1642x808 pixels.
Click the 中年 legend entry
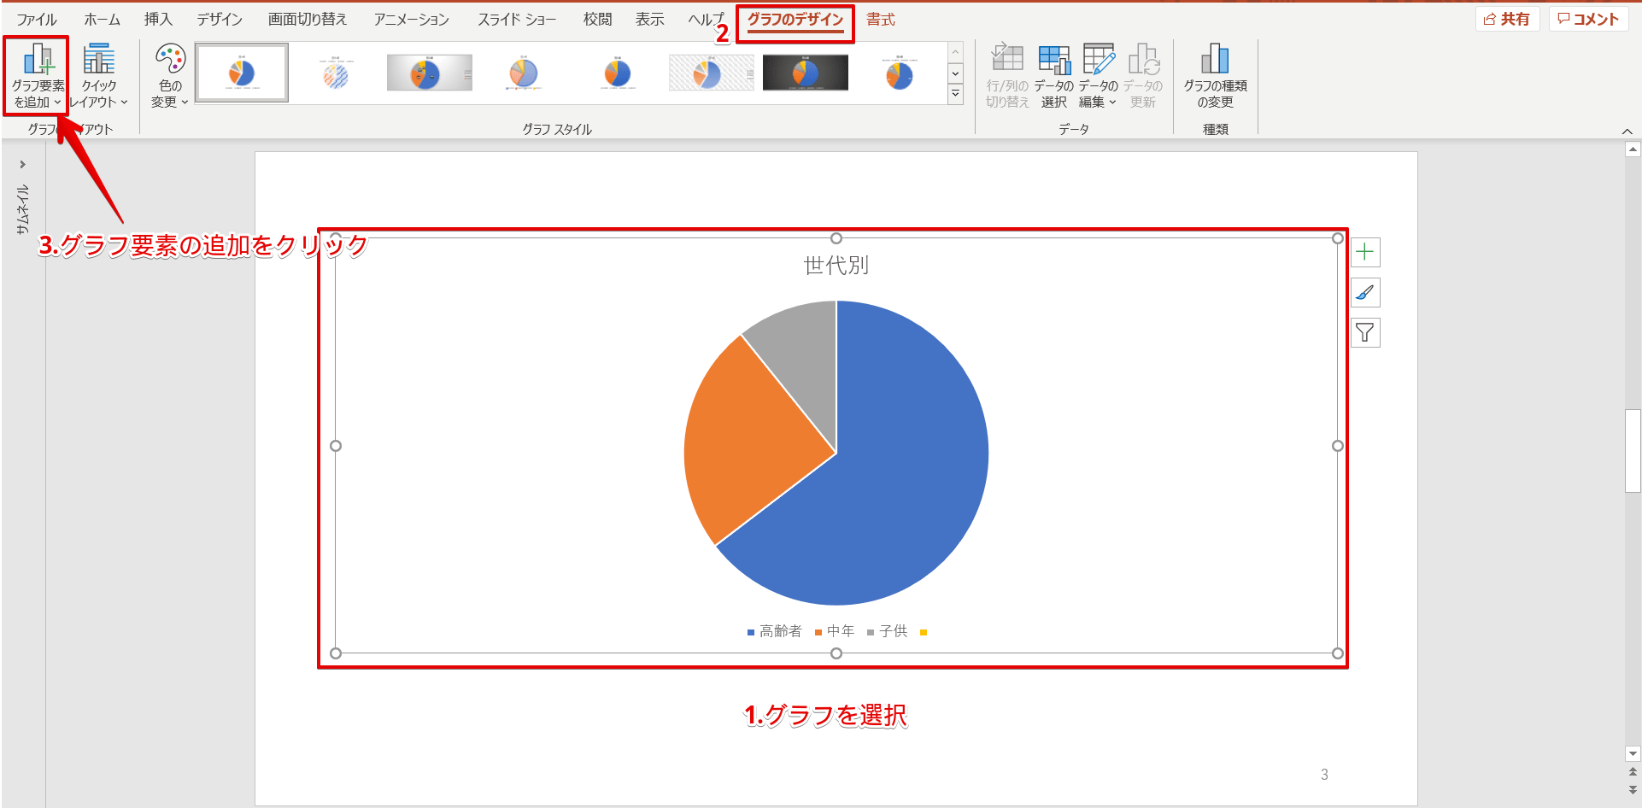pyautogui.click(x=834, y=631)
